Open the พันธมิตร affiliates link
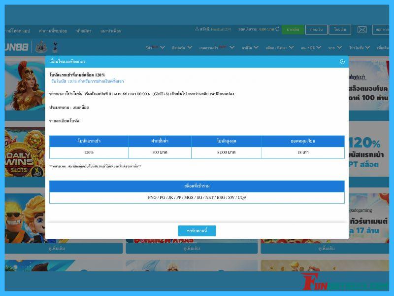 tap(84, 31)
